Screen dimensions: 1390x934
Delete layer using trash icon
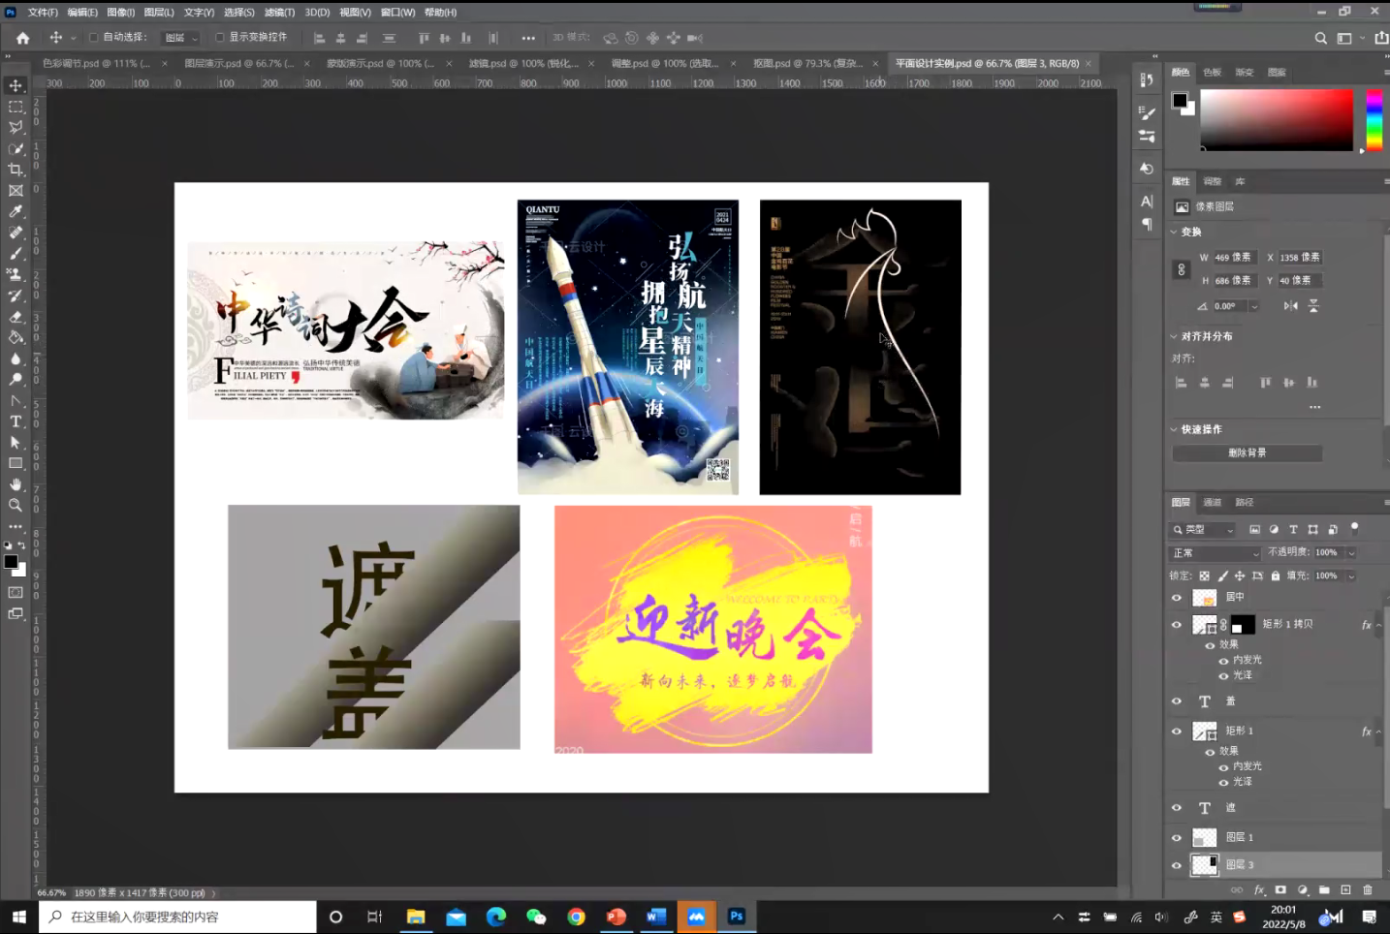pos(1368,889)
